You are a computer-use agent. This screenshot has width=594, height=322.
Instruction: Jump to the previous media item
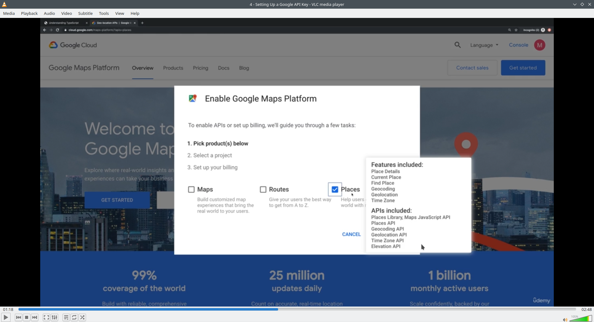coord(19,317)
